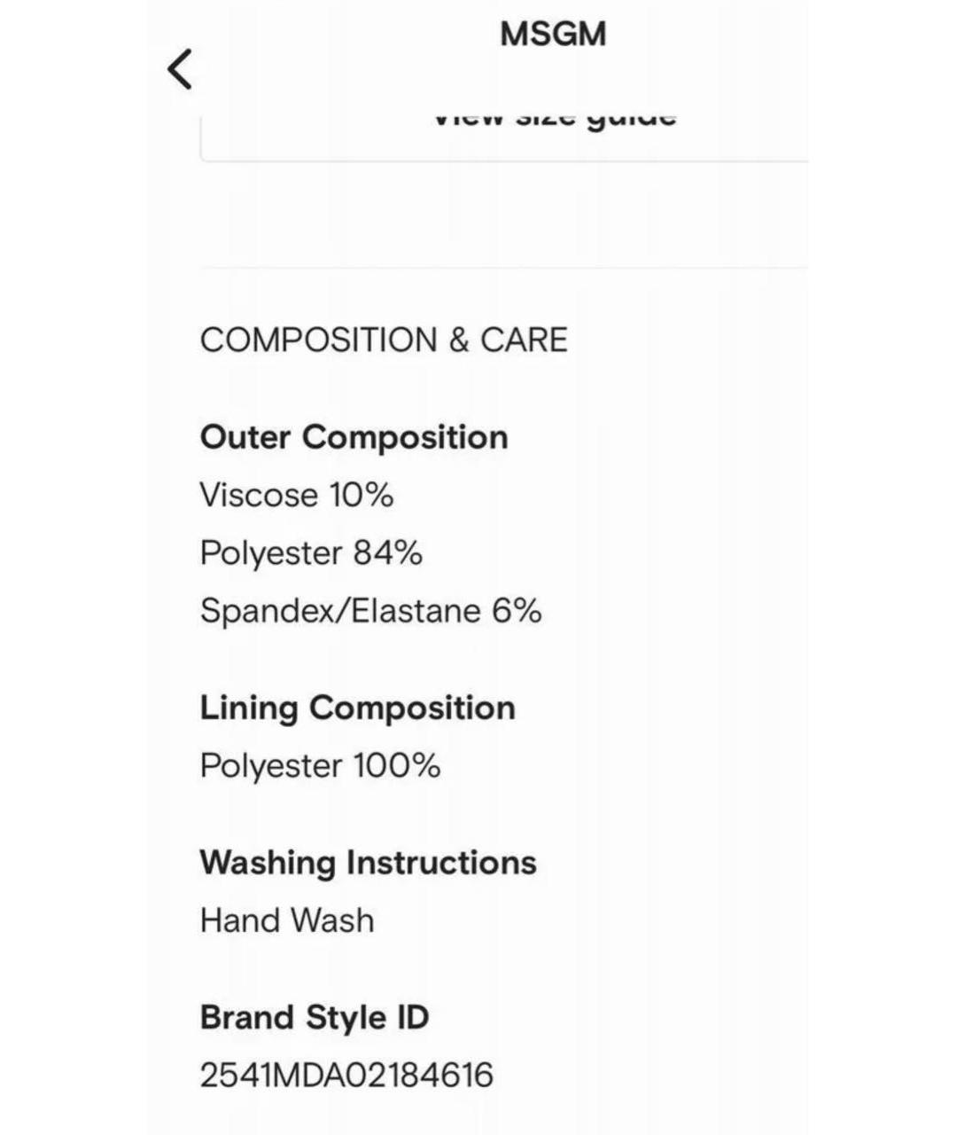Image resolution: width=957 pixels, height=1135 pixels.
Task: Click the Hand Wash text
Action: coord(287,920)
